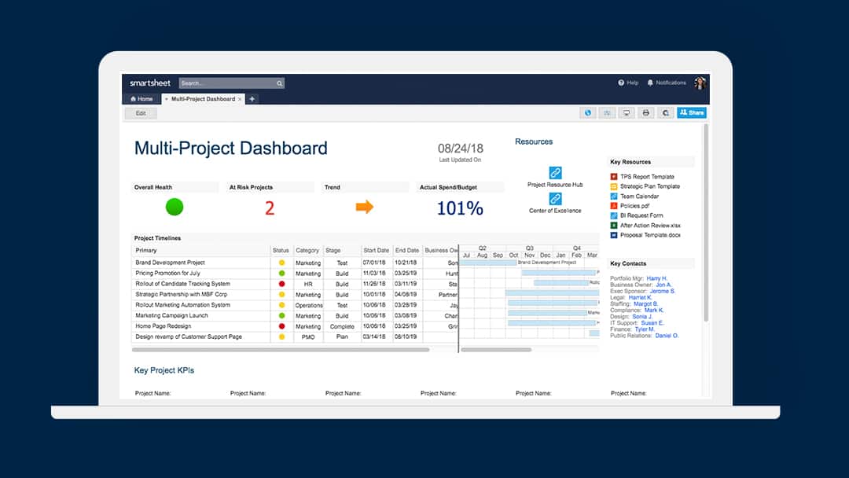Click the End Date column header

pyautogui.click(x=407, y=251)
